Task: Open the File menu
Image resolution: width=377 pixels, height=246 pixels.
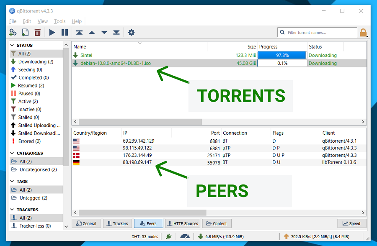Action: (13, 21)
